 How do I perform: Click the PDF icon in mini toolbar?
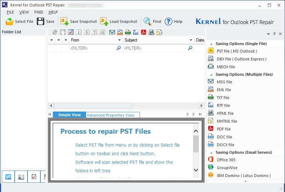click(144, 33)
